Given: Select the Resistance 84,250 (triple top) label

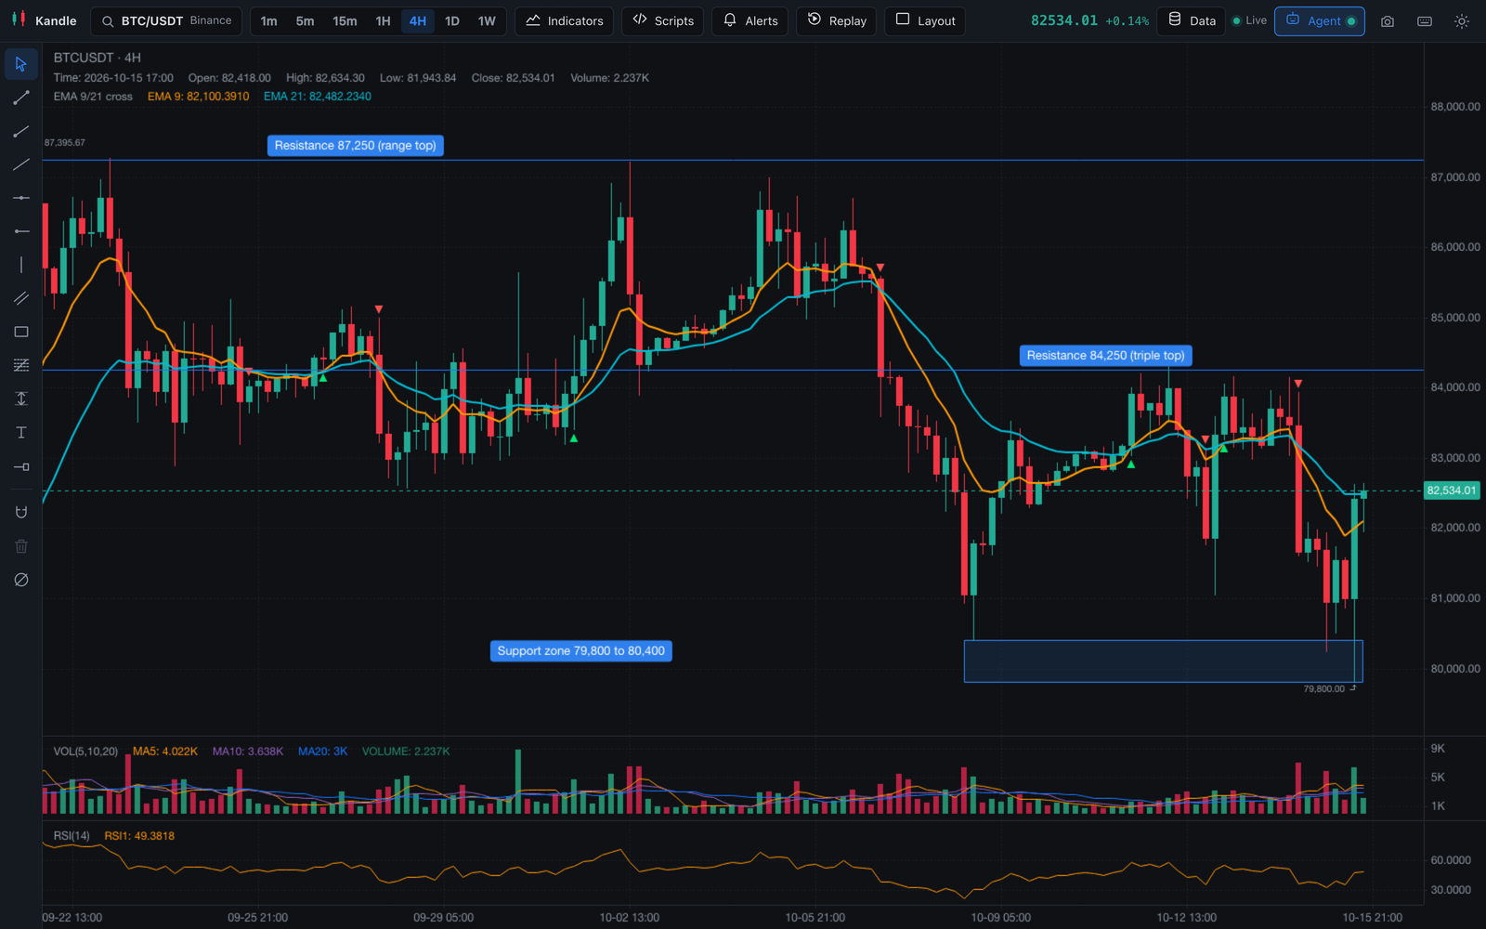Looking at the screenshot, I should [x=1105, y=356].
